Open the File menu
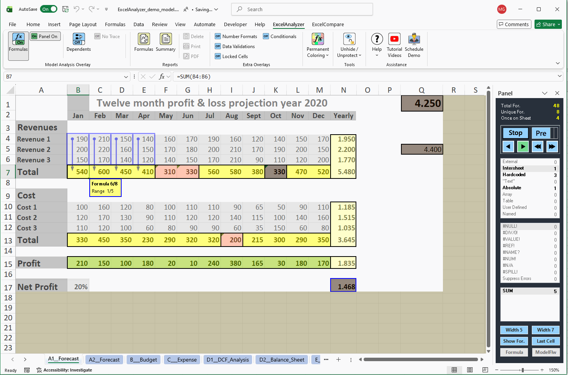Viewport: 568px width, 375px height. point(13,24)
